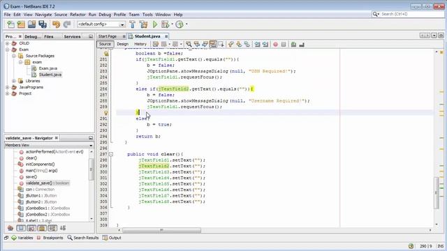
Task: Open the Output window button
Action: 112,238
